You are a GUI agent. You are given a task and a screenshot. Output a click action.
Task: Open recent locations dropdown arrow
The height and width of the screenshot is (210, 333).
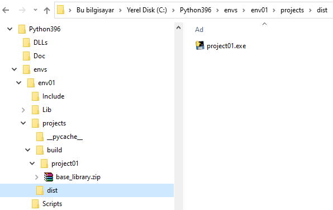click(x=35, y=10)
